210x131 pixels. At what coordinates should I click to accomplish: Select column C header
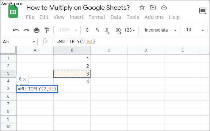click(x=109, y=50)
